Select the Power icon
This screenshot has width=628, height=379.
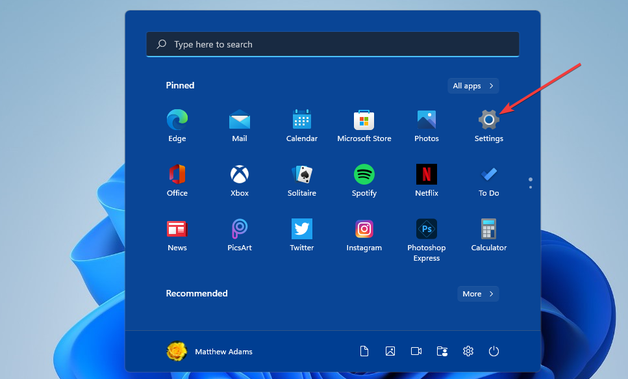[494, 351]
